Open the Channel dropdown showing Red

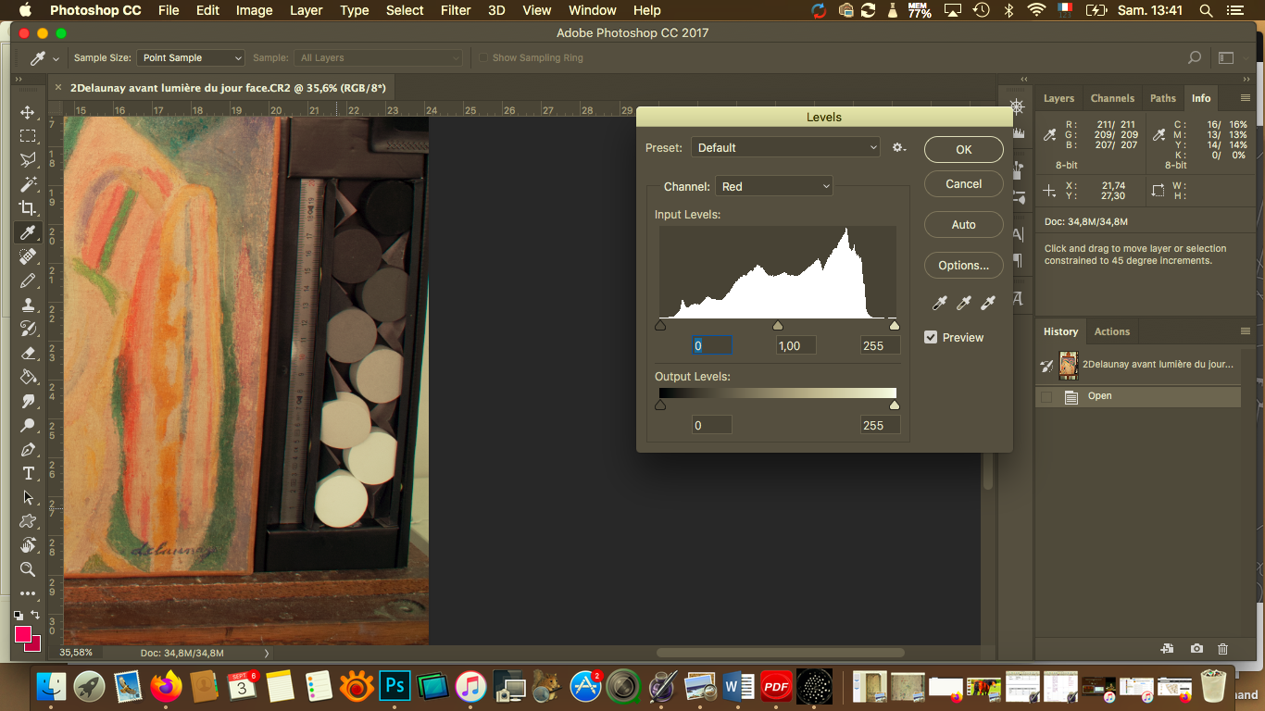pos(774,186)
